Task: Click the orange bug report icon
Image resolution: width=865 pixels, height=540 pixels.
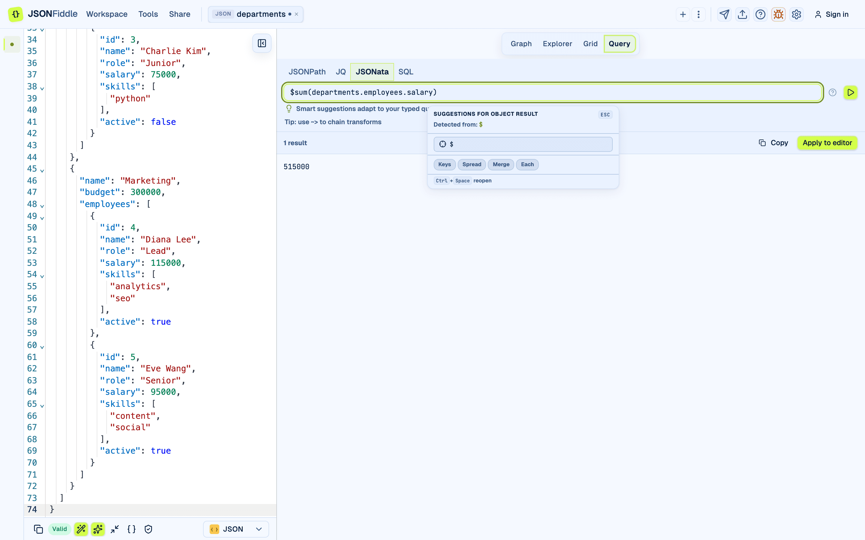Action: pos(778,14)
